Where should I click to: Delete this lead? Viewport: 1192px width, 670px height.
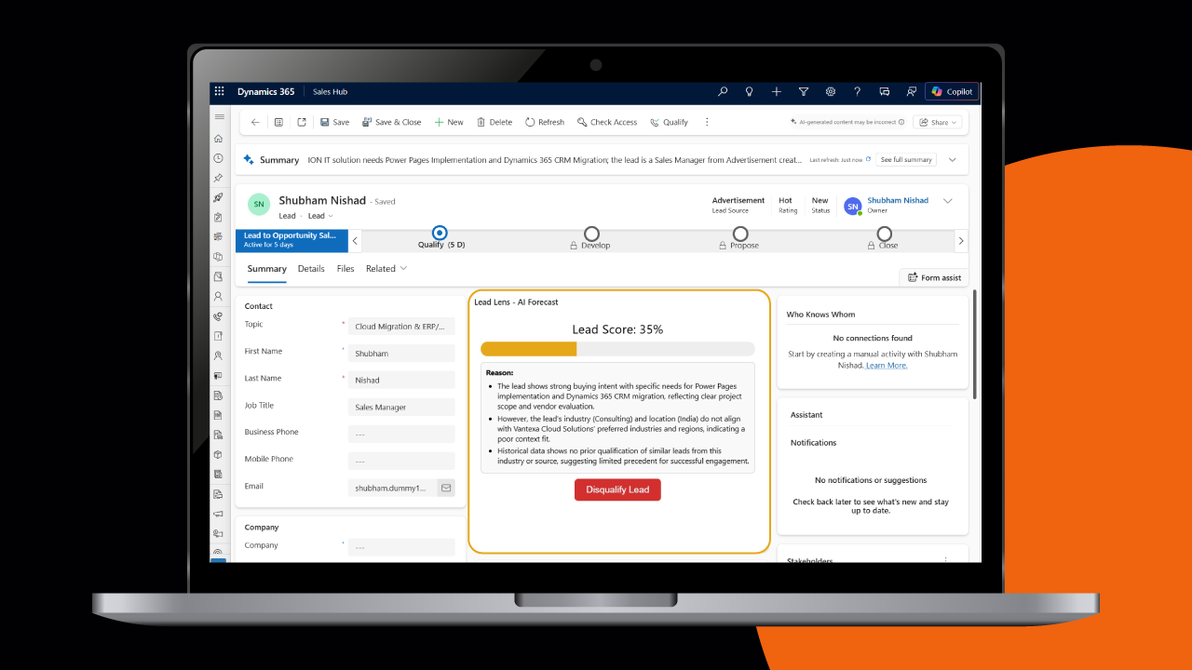click(494, 122)
